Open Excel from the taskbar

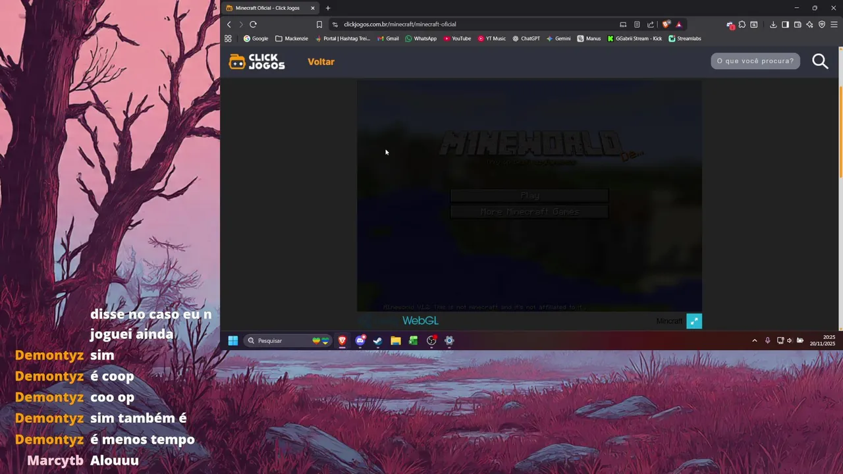pos(414,340)
